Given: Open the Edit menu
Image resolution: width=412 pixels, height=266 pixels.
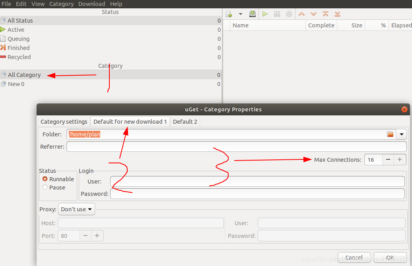Looking at the screenshot, I should (21, 4).
